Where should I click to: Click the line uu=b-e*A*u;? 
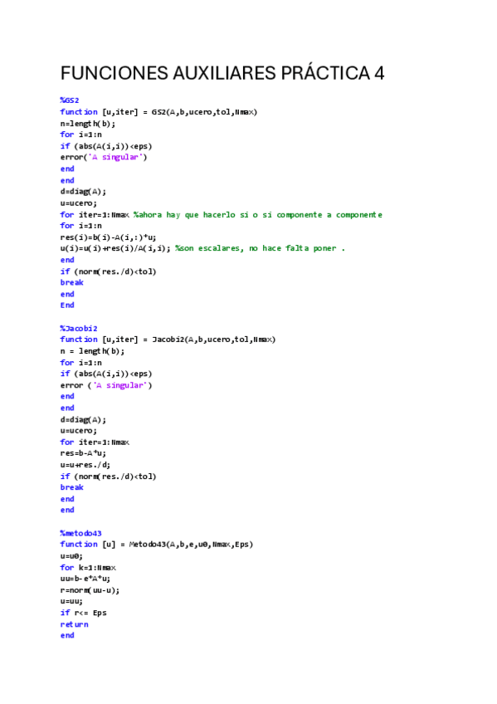coord(85,579)
